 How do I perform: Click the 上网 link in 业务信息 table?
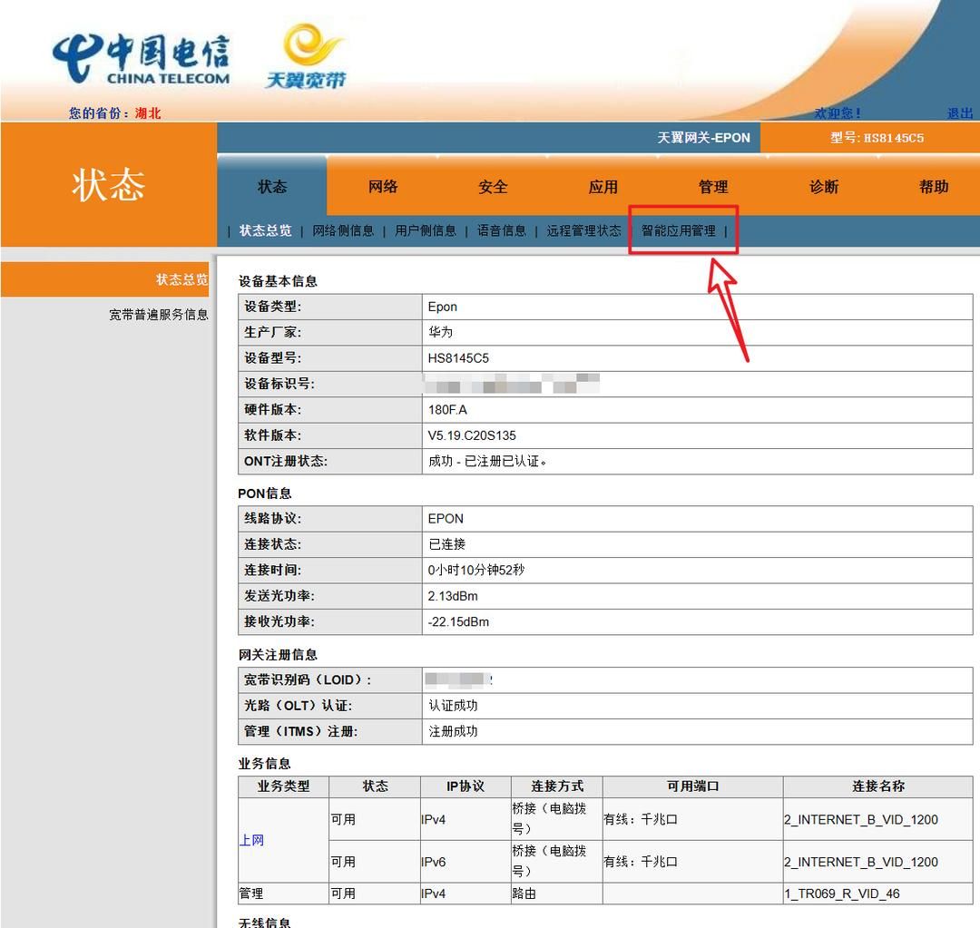[250, 840]
